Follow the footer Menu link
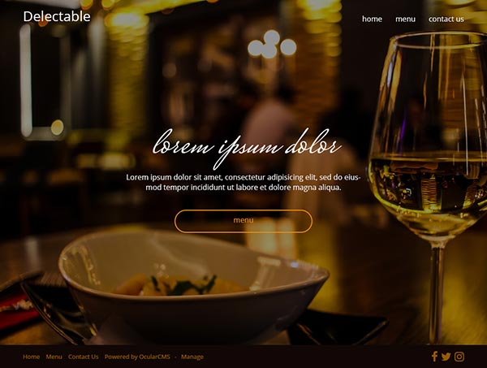Image resolution: width=487 pixels, height=368 pixels. point(54,357)
